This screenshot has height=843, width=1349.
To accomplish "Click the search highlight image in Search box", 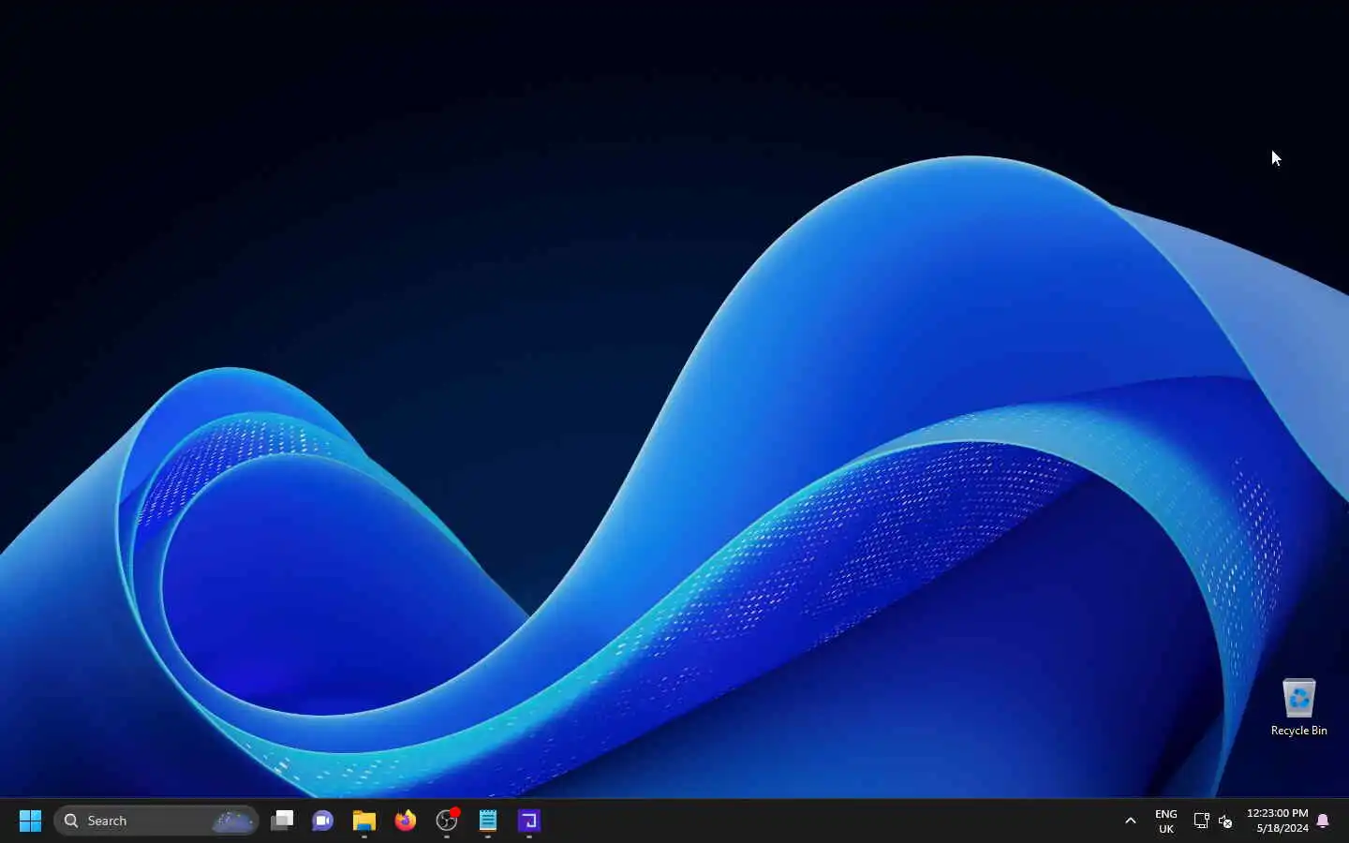I will point(233,821).
